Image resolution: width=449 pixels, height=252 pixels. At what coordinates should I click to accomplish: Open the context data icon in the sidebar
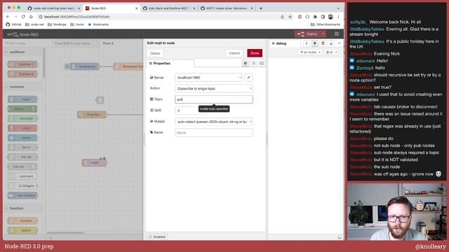click(331, 43)
